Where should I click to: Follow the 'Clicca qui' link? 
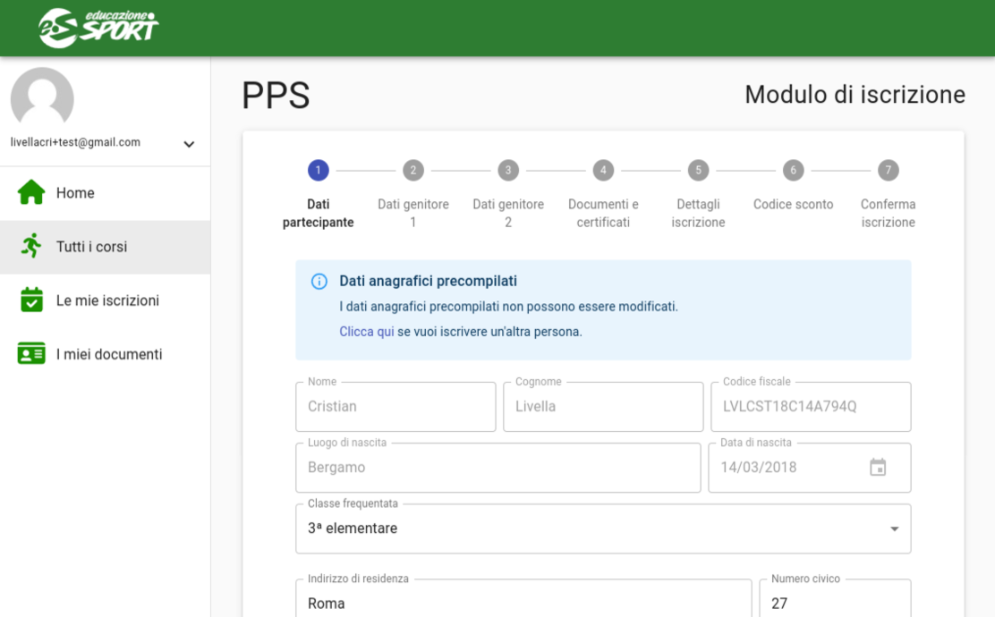pyautogui.click(x=366, y=332)
